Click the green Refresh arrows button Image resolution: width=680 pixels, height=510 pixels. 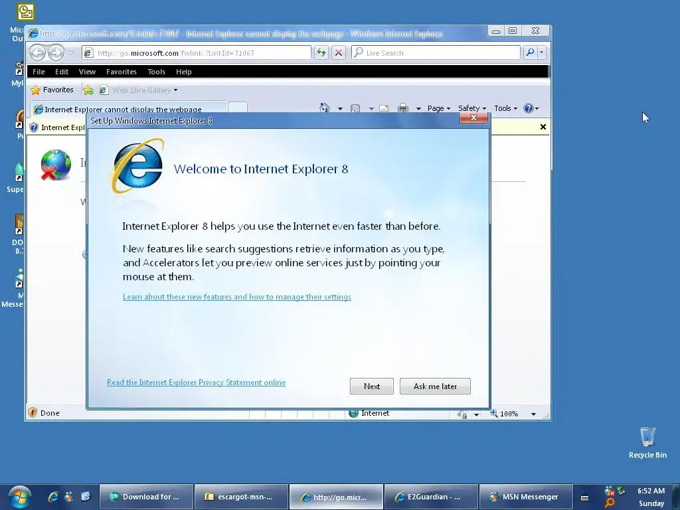point(321,53)
